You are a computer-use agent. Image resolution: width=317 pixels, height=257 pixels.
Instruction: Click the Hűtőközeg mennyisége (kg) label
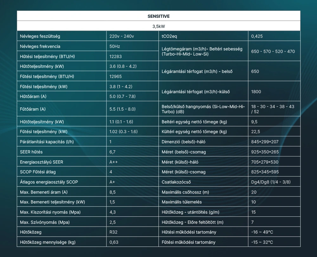click(48, 242)
